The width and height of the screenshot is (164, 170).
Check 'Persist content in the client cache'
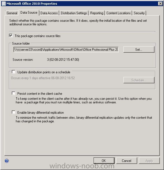tap(13, 93)
